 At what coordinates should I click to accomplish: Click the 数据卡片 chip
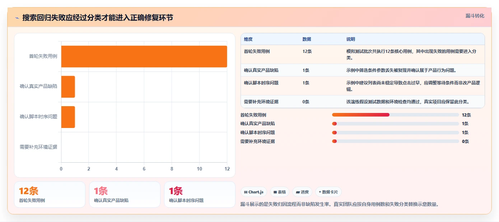pyautogui.click(x=328, y=192)
